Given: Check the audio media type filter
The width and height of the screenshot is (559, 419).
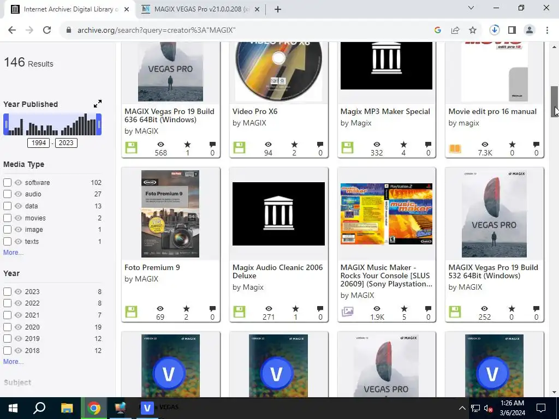Looking at the screenshot, I should [x=7, y=194].
